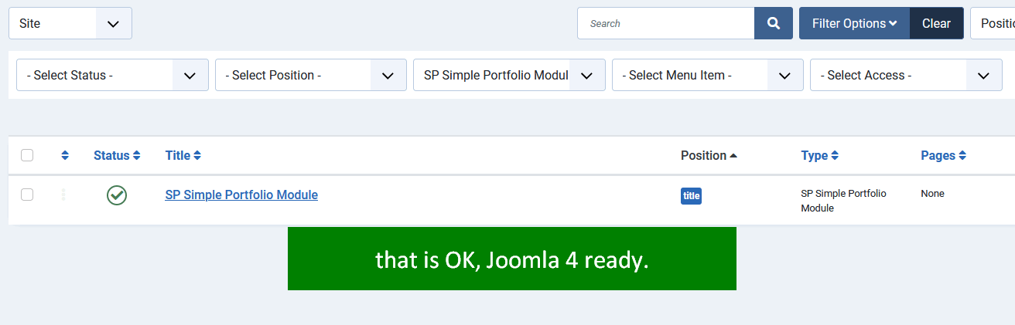The image size is (1015, 325).
Task: Click the Type cell text 'SP Simple Portfolio Module'
Action: (843, 201)
